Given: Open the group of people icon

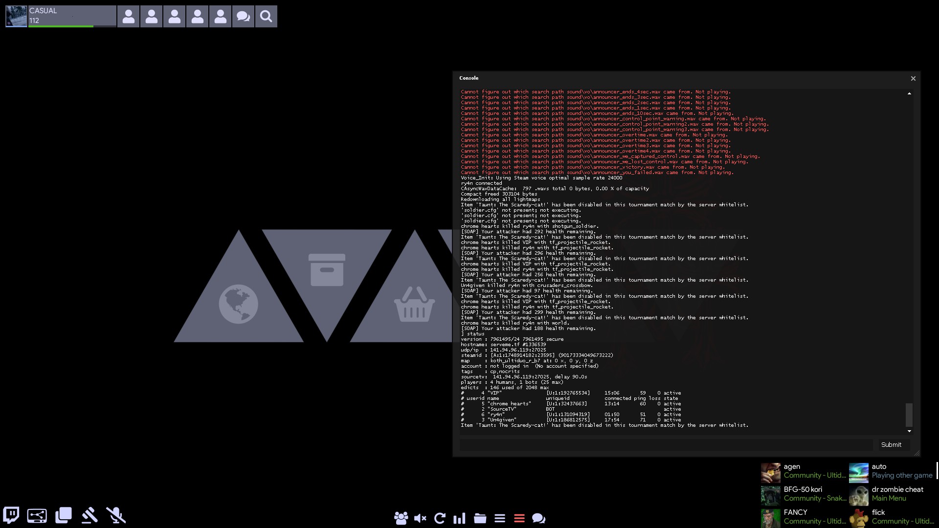Looking at the screenshot, I should click(401, 518).
